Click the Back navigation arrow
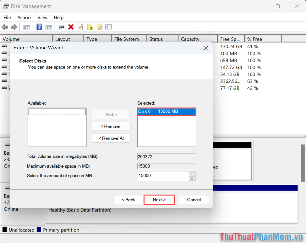This screenshot has width=306, height=243. (5, 27)
